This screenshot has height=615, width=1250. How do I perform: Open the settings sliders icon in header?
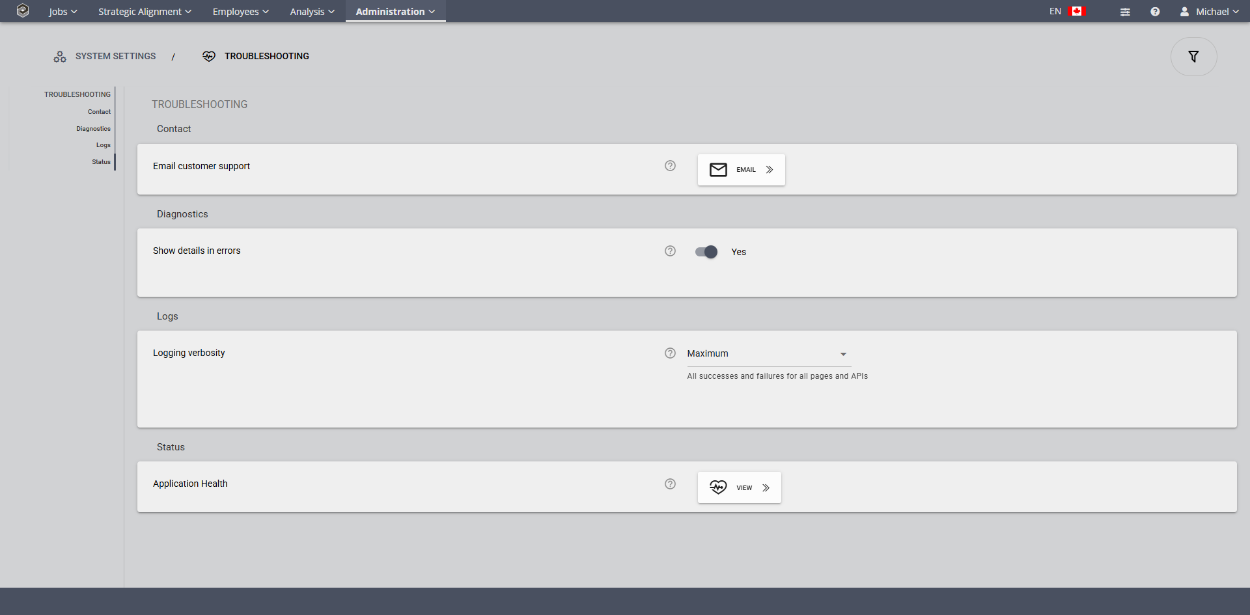coord(1125,11)
